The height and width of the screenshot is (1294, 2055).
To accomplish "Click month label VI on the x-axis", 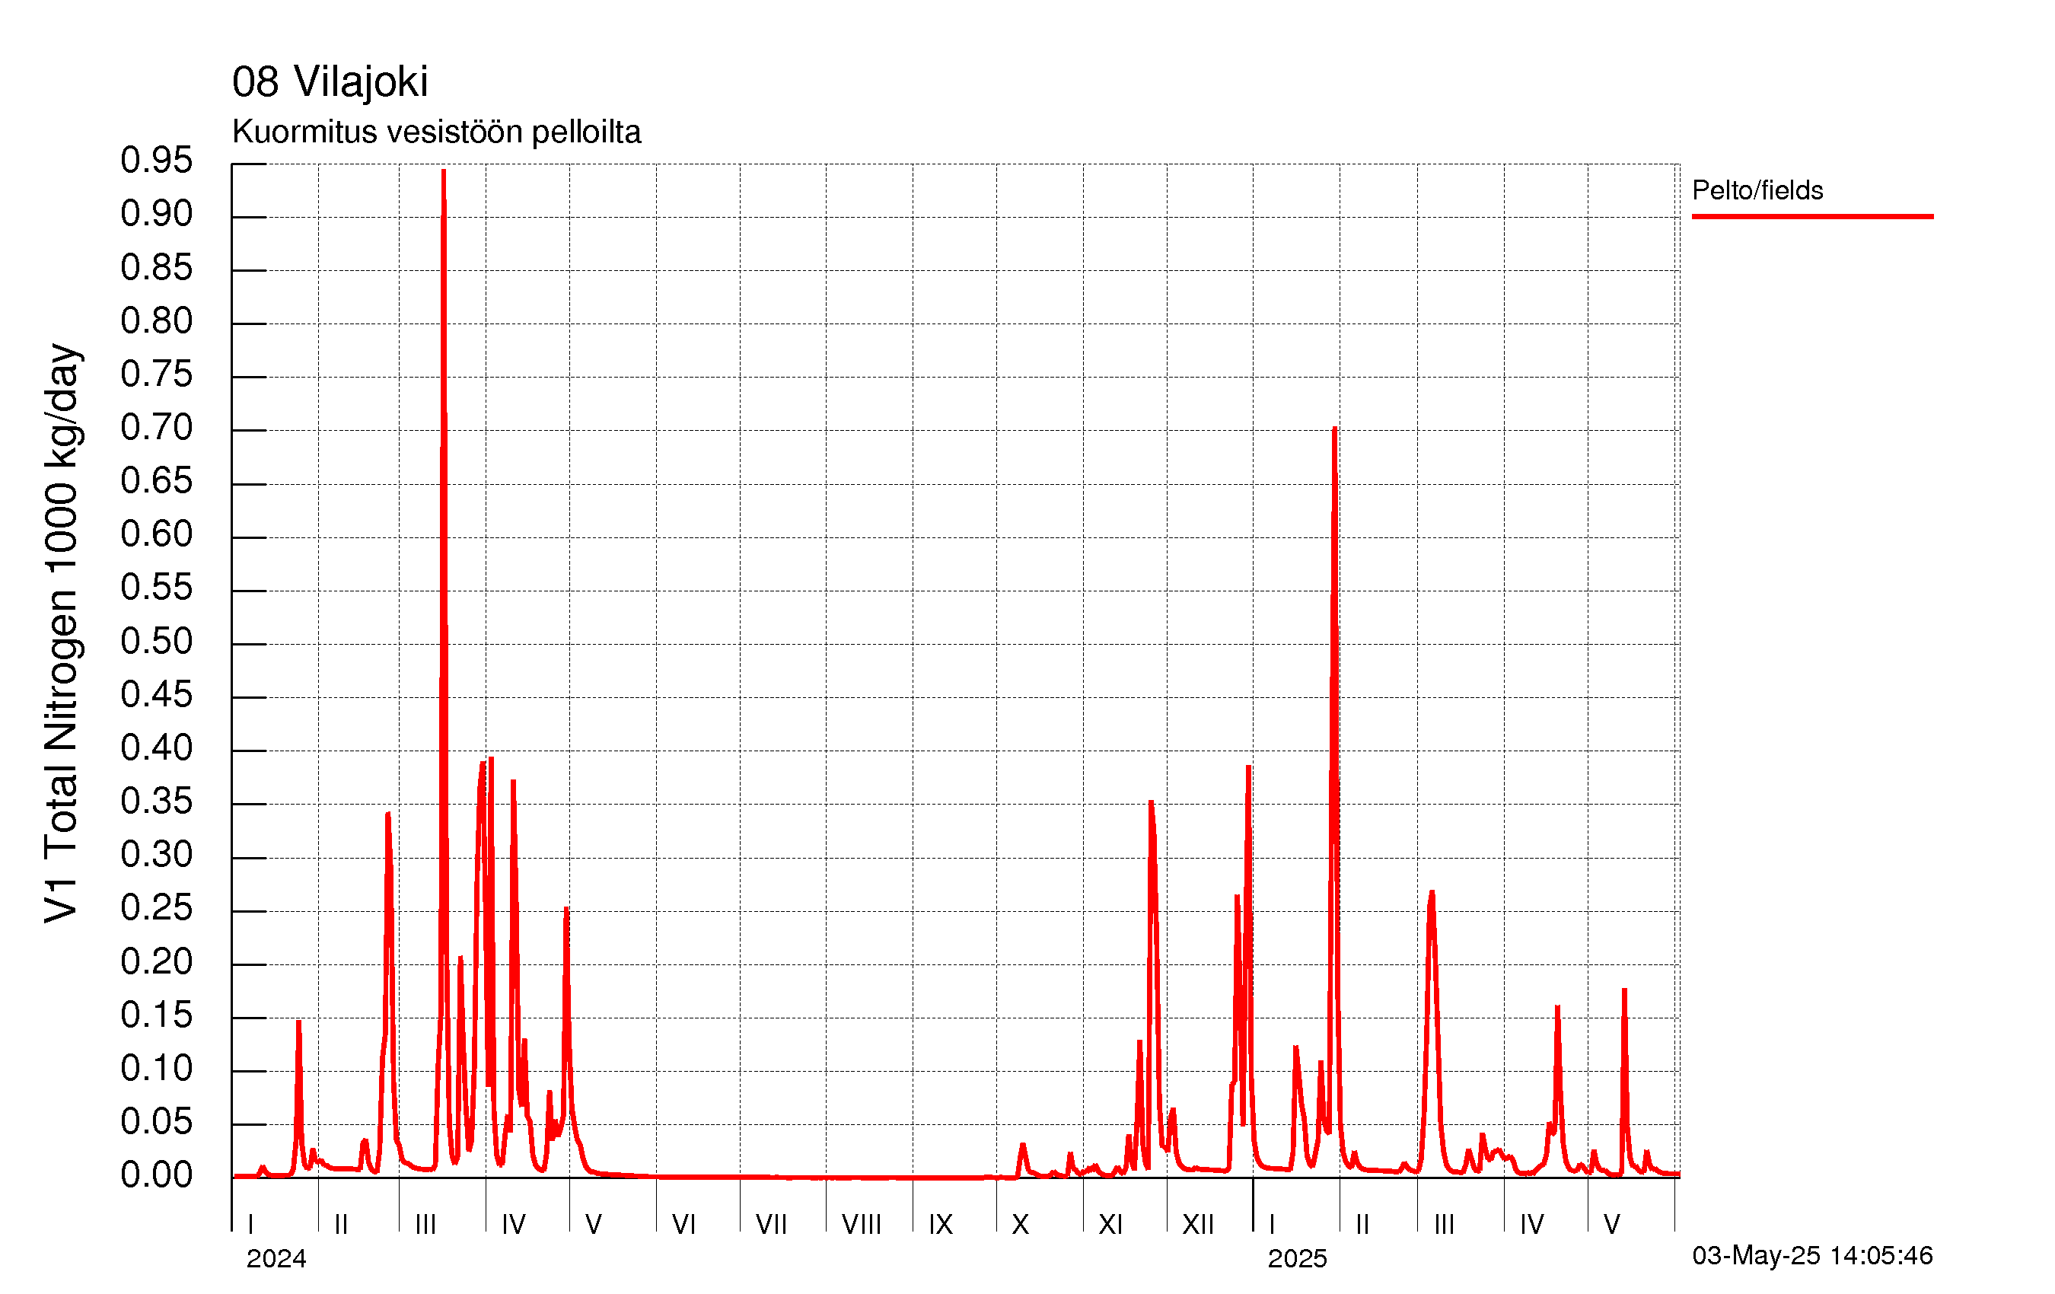I will 683,1225.
